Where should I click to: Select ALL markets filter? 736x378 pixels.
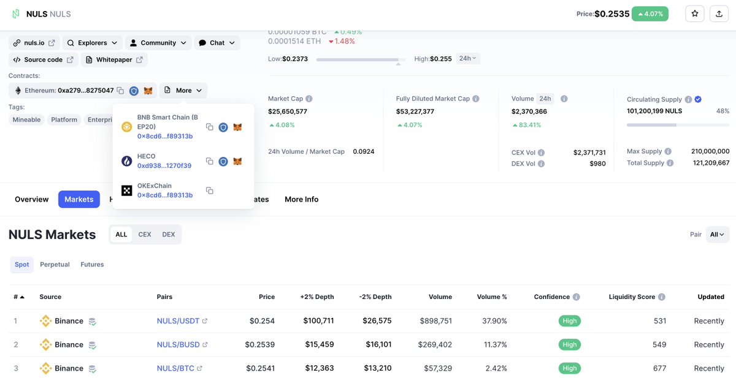[x=121, y=235]
